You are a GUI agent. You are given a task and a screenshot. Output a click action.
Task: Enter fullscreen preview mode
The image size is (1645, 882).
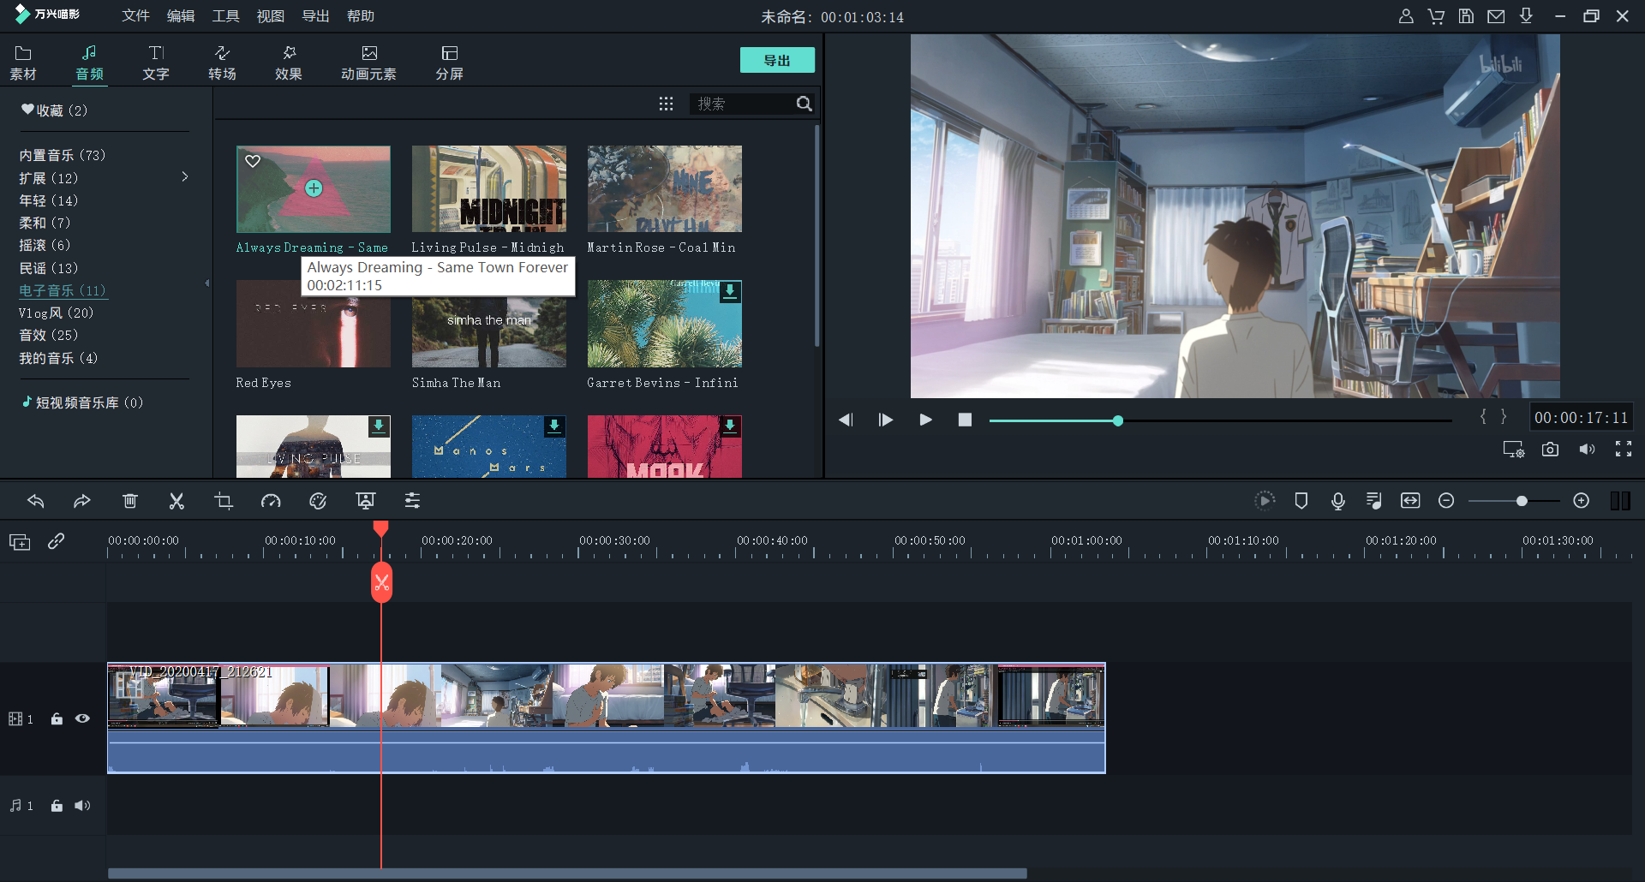click(x=1623, y=450)
